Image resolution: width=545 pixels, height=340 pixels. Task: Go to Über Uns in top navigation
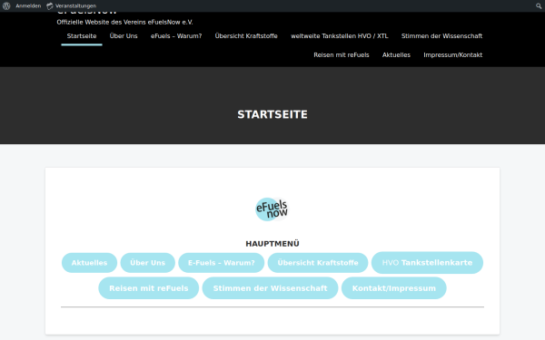tap(124, 36)
